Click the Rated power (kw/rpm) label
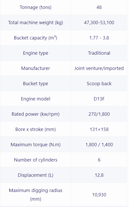Viewport: 129px width, 207px height. click(35, 114)
